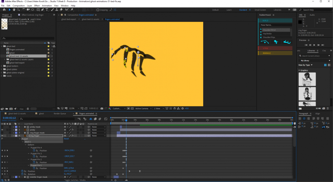Switch Libraries to list view icon

click(329, 65)
